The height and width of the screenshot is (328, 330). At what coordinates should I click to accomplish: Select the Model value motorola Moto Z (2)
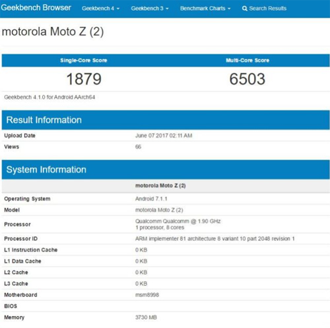tap(159, 210)
